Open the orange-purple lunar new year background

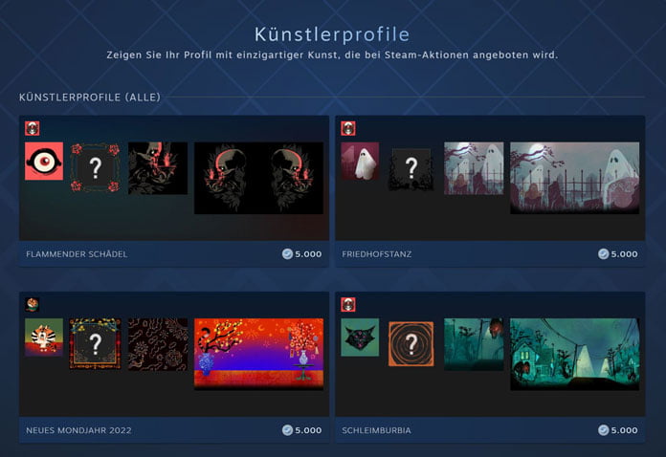tap(258, 354)
